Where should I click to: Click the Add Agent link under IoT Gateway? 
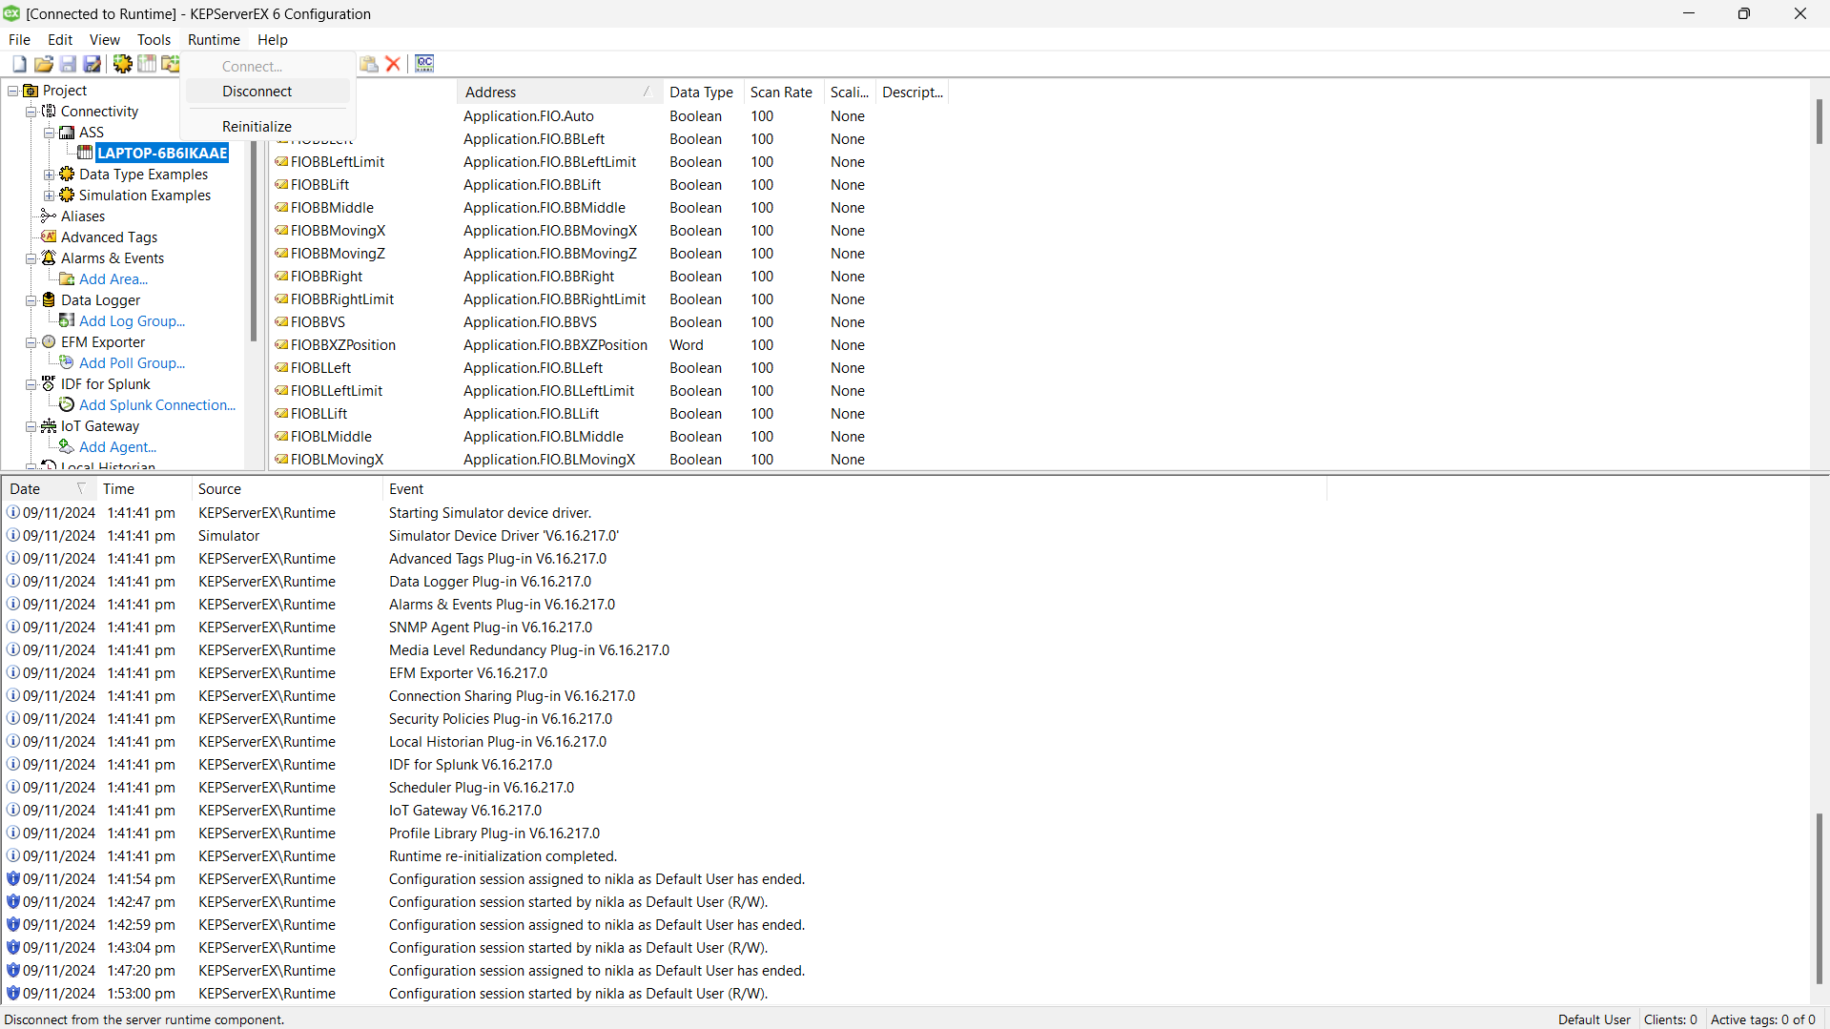coord(116,446)
